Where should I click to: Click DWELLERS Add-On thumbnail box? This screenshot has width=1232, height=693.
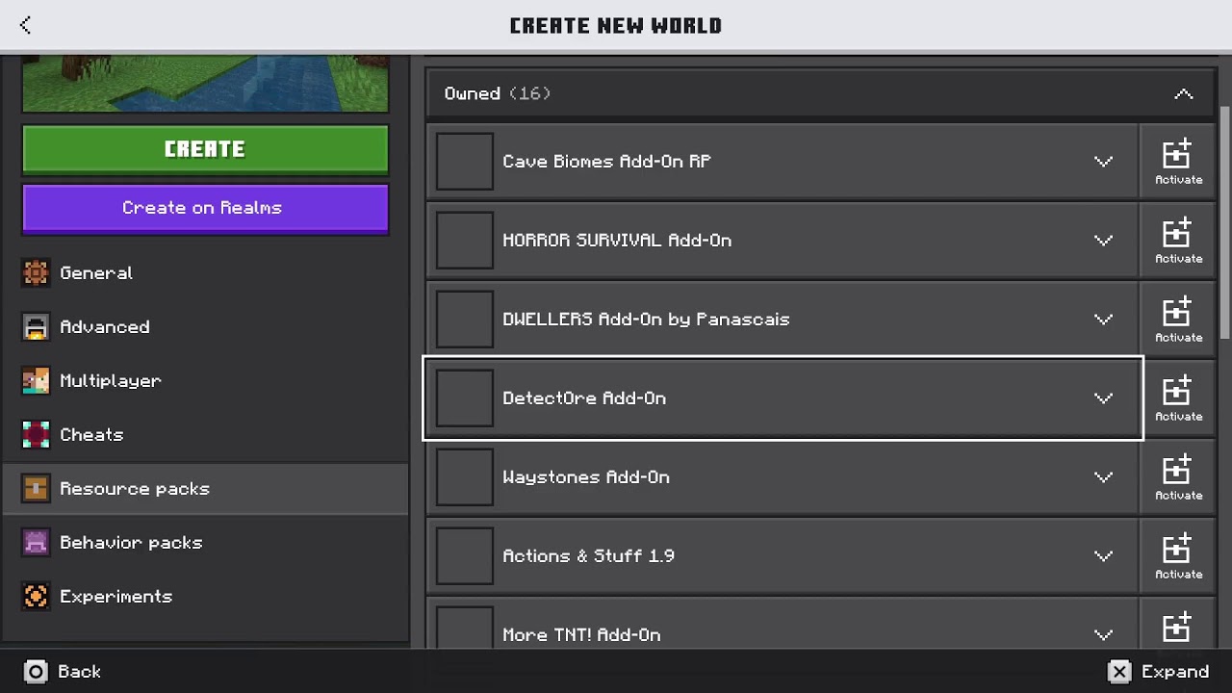(x=465, y=320)
